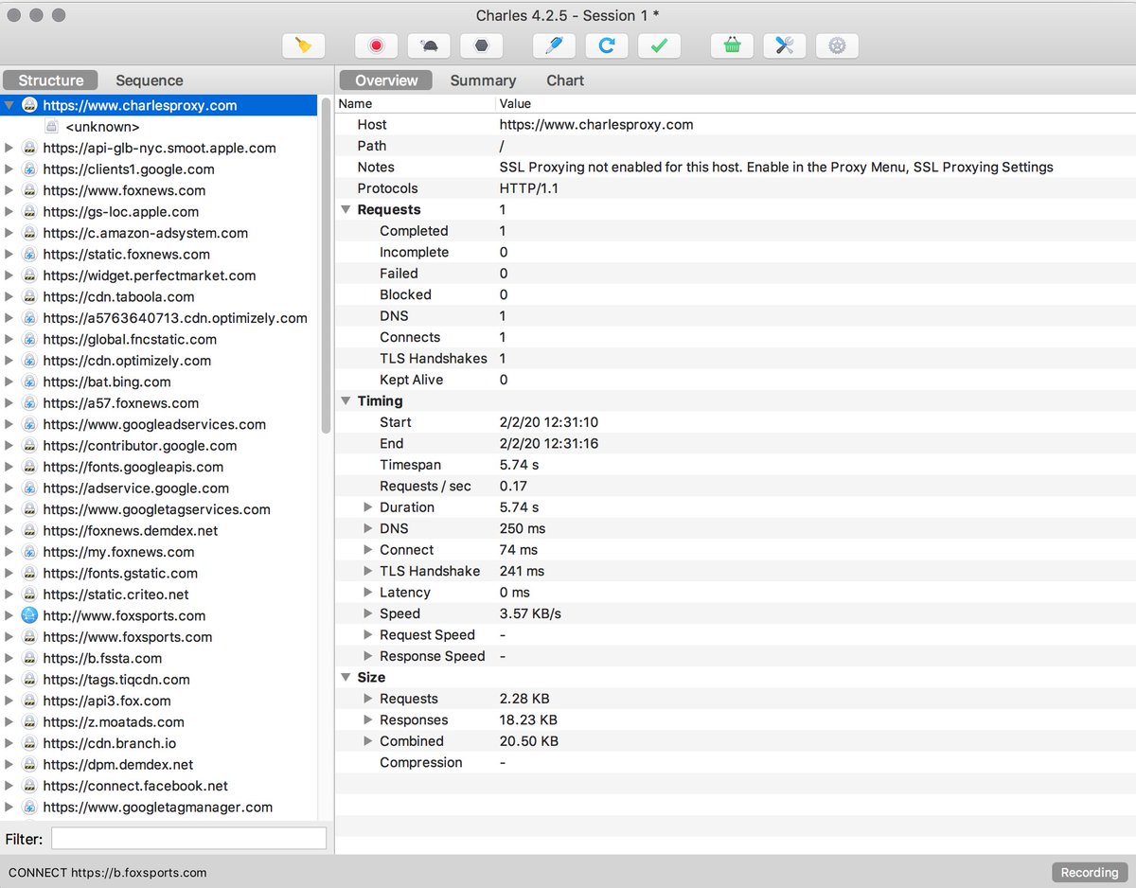
Task: Select the https://bat.bing.com host
Action: [107, 382]
